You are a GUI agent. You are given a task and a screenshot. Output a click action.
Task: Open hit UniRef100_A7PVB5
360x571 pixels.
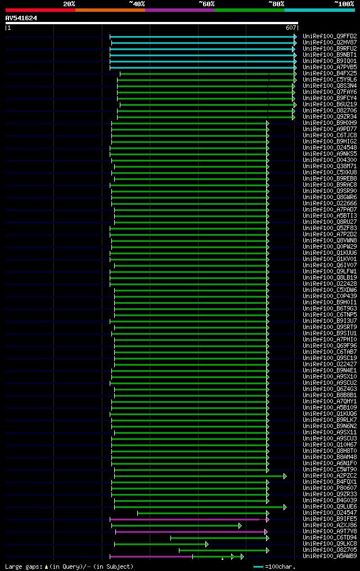(330, 67)
